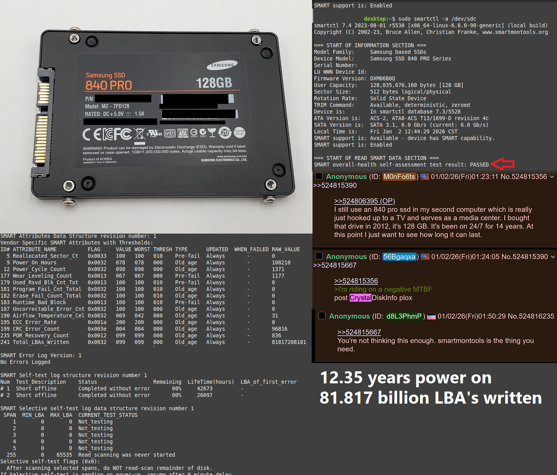The image size is (557, 475).
Task: Click the timestamp 01/02/26(Fri)01:23:11
Action: (465, 177)
